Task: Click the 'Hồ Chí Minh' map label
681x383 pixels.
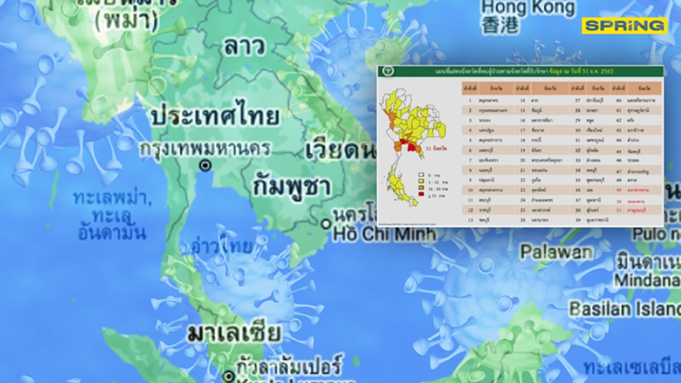Action: [x=384, y=234]
